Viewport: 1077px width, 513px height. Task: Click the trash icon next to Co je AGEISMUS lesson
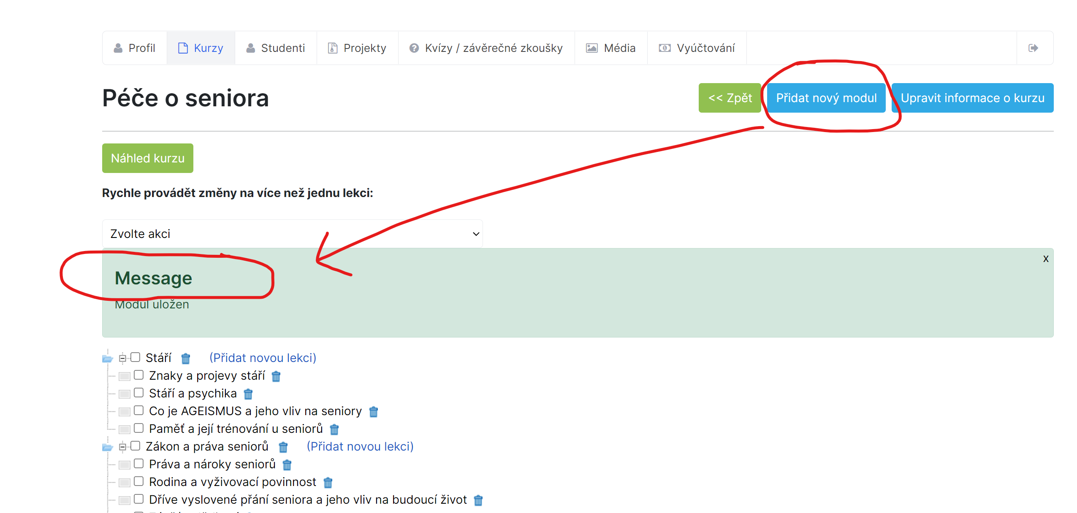click(x=374, y=412)
